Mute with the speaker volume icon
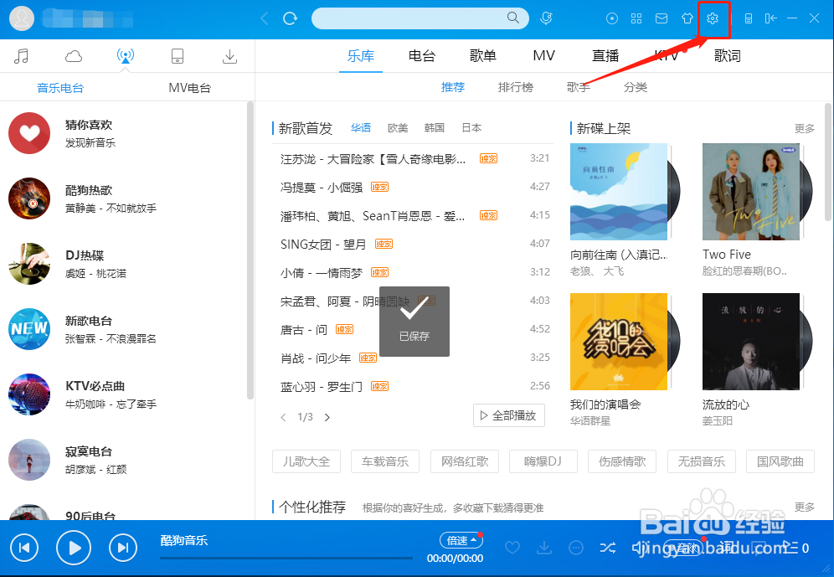The image size is (834, 577). click(x=639, y=547)
